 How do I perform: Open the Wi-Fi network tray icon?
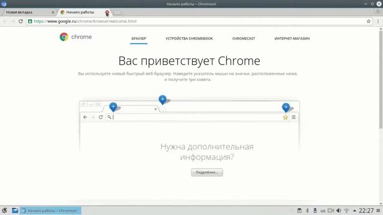click(x=346, y=211)
